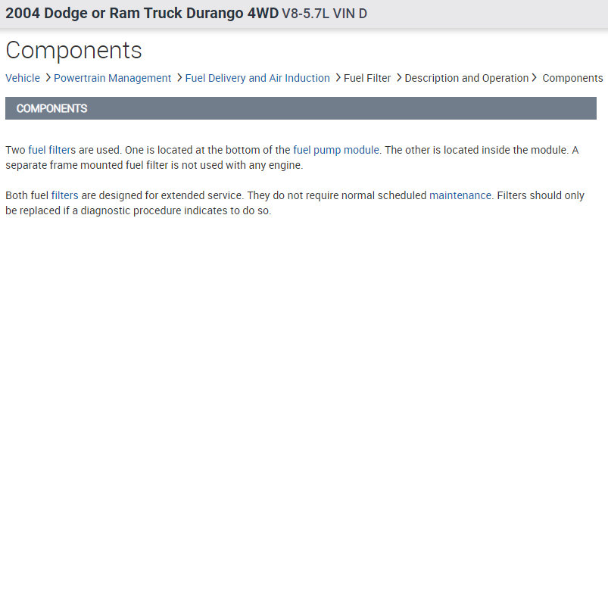Viewport: 608px width, 589px height.
Task: Click the COMPONENTS section header bar
Action: (301, 108)
